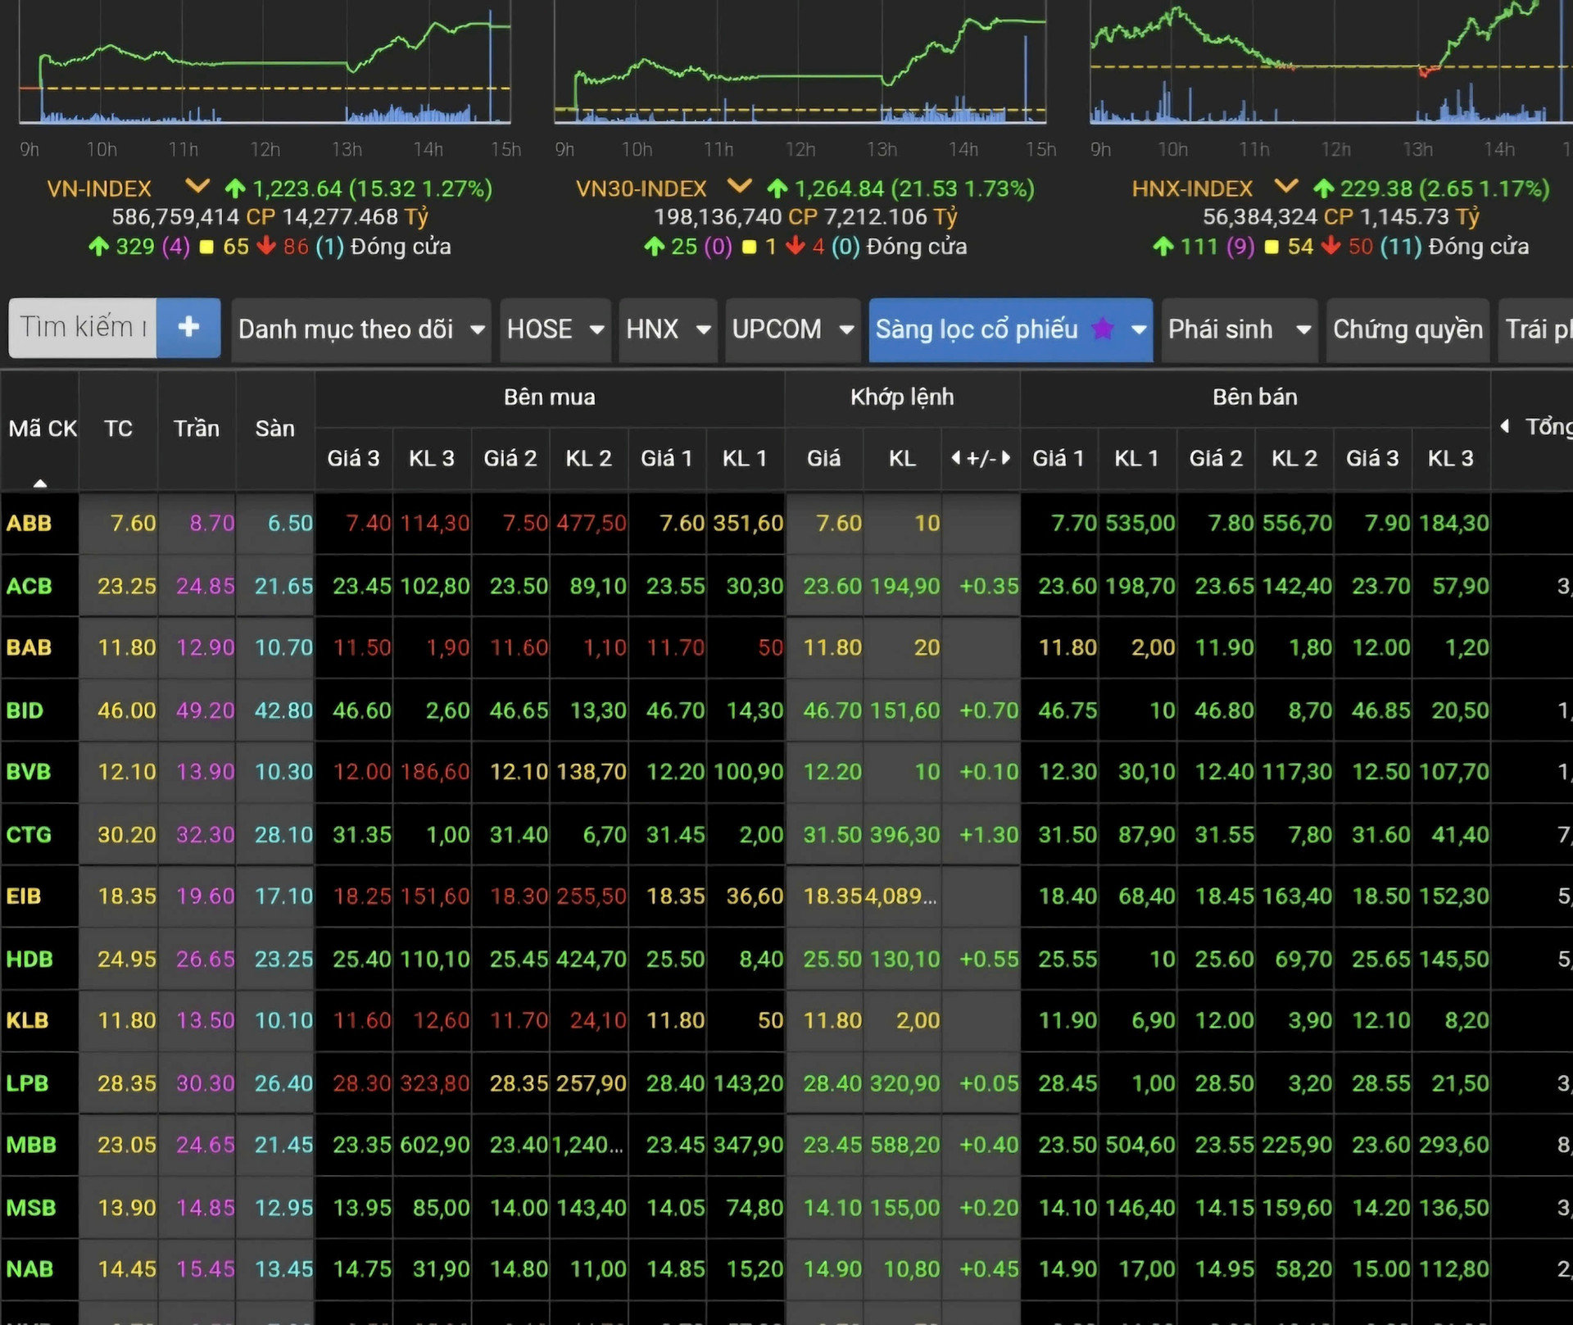Click the Mã CK column header
Viewport: 1573px width, 1325px height.
(41, 429)
